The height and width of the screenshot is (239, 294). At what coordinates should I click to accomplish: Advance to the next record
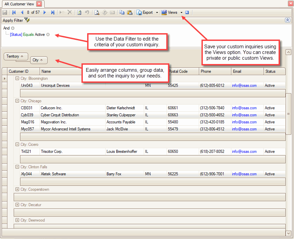click(45, 12)
